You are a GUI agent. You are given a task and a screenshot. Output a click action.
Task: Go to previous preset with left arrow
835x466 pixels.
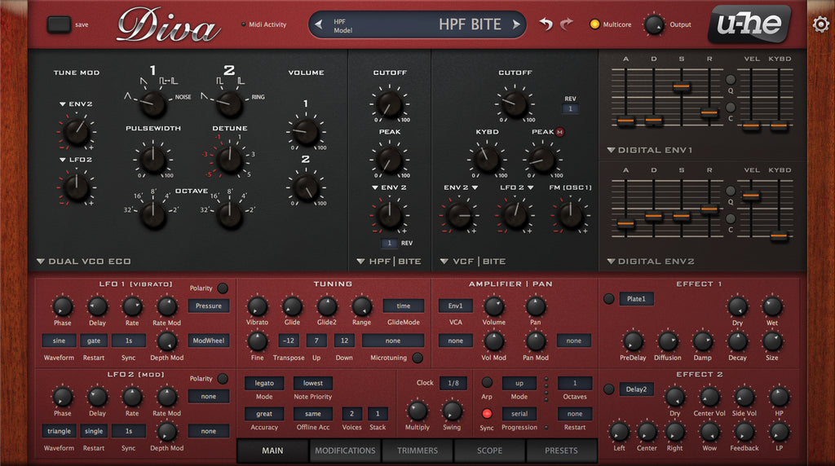click(319, 24)
